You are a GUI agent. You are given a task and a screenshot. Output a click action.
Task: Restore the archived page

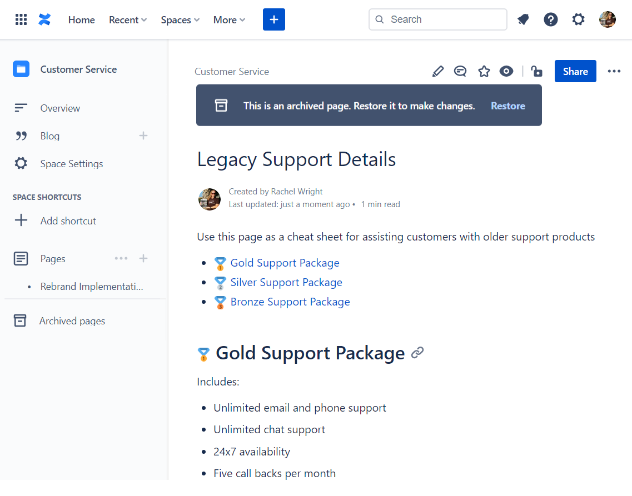coord(507,106)
